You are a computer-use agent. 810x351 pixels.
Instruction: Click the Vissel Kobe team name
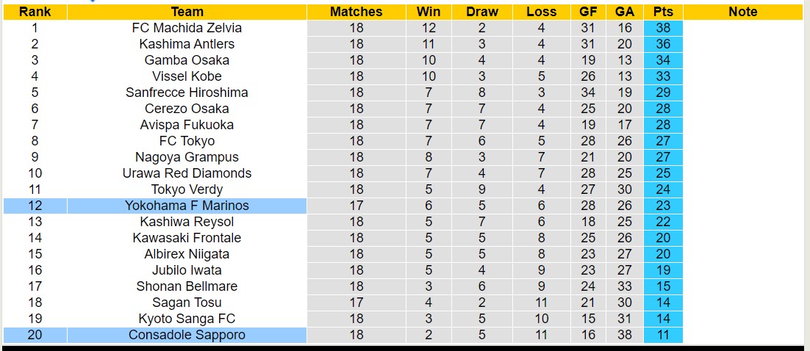[187, 76]
